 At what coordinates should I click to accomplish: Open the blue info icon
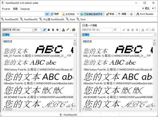(x=131, y=14)
